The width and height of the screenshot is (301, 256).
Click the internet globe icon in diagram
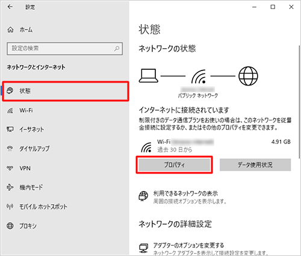(248, 76)
